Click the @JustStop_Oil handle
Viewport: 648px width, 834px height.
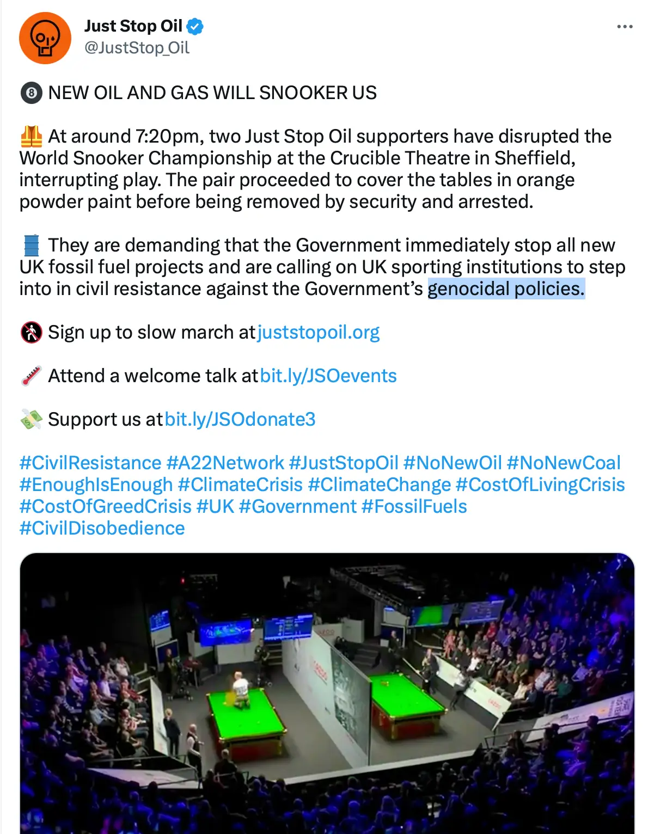point(137,48)
